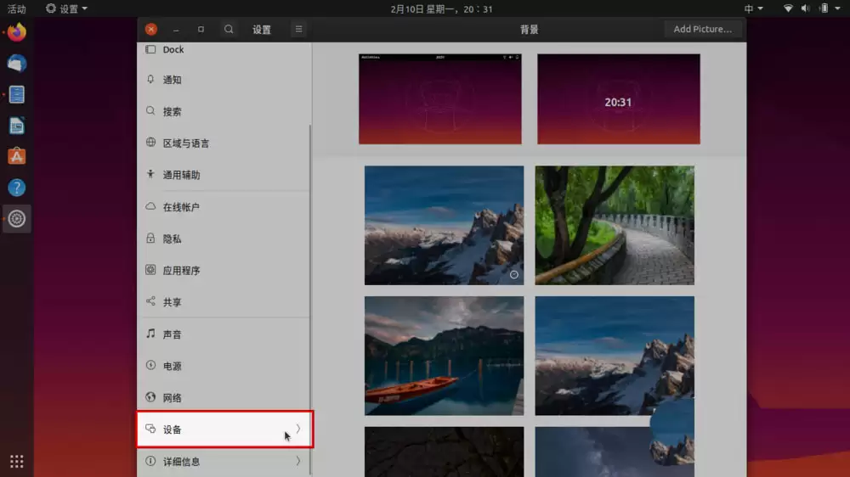Select 声音 in the settings sidebar
Viewport: 850px width, 477px height.
173,334
